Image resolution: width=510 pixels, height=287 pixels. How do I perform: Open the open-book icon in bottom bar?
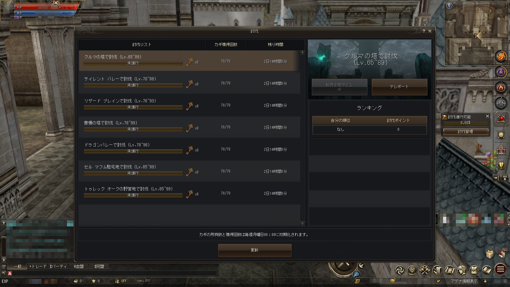(x=487, y=270)
